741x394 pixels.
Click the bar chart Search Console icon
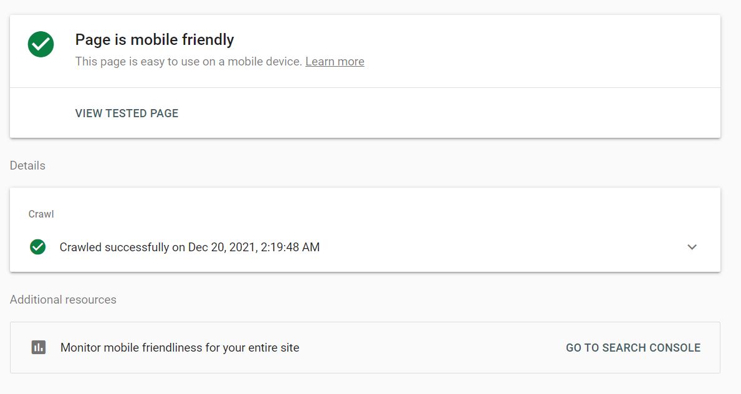(39, 347)
